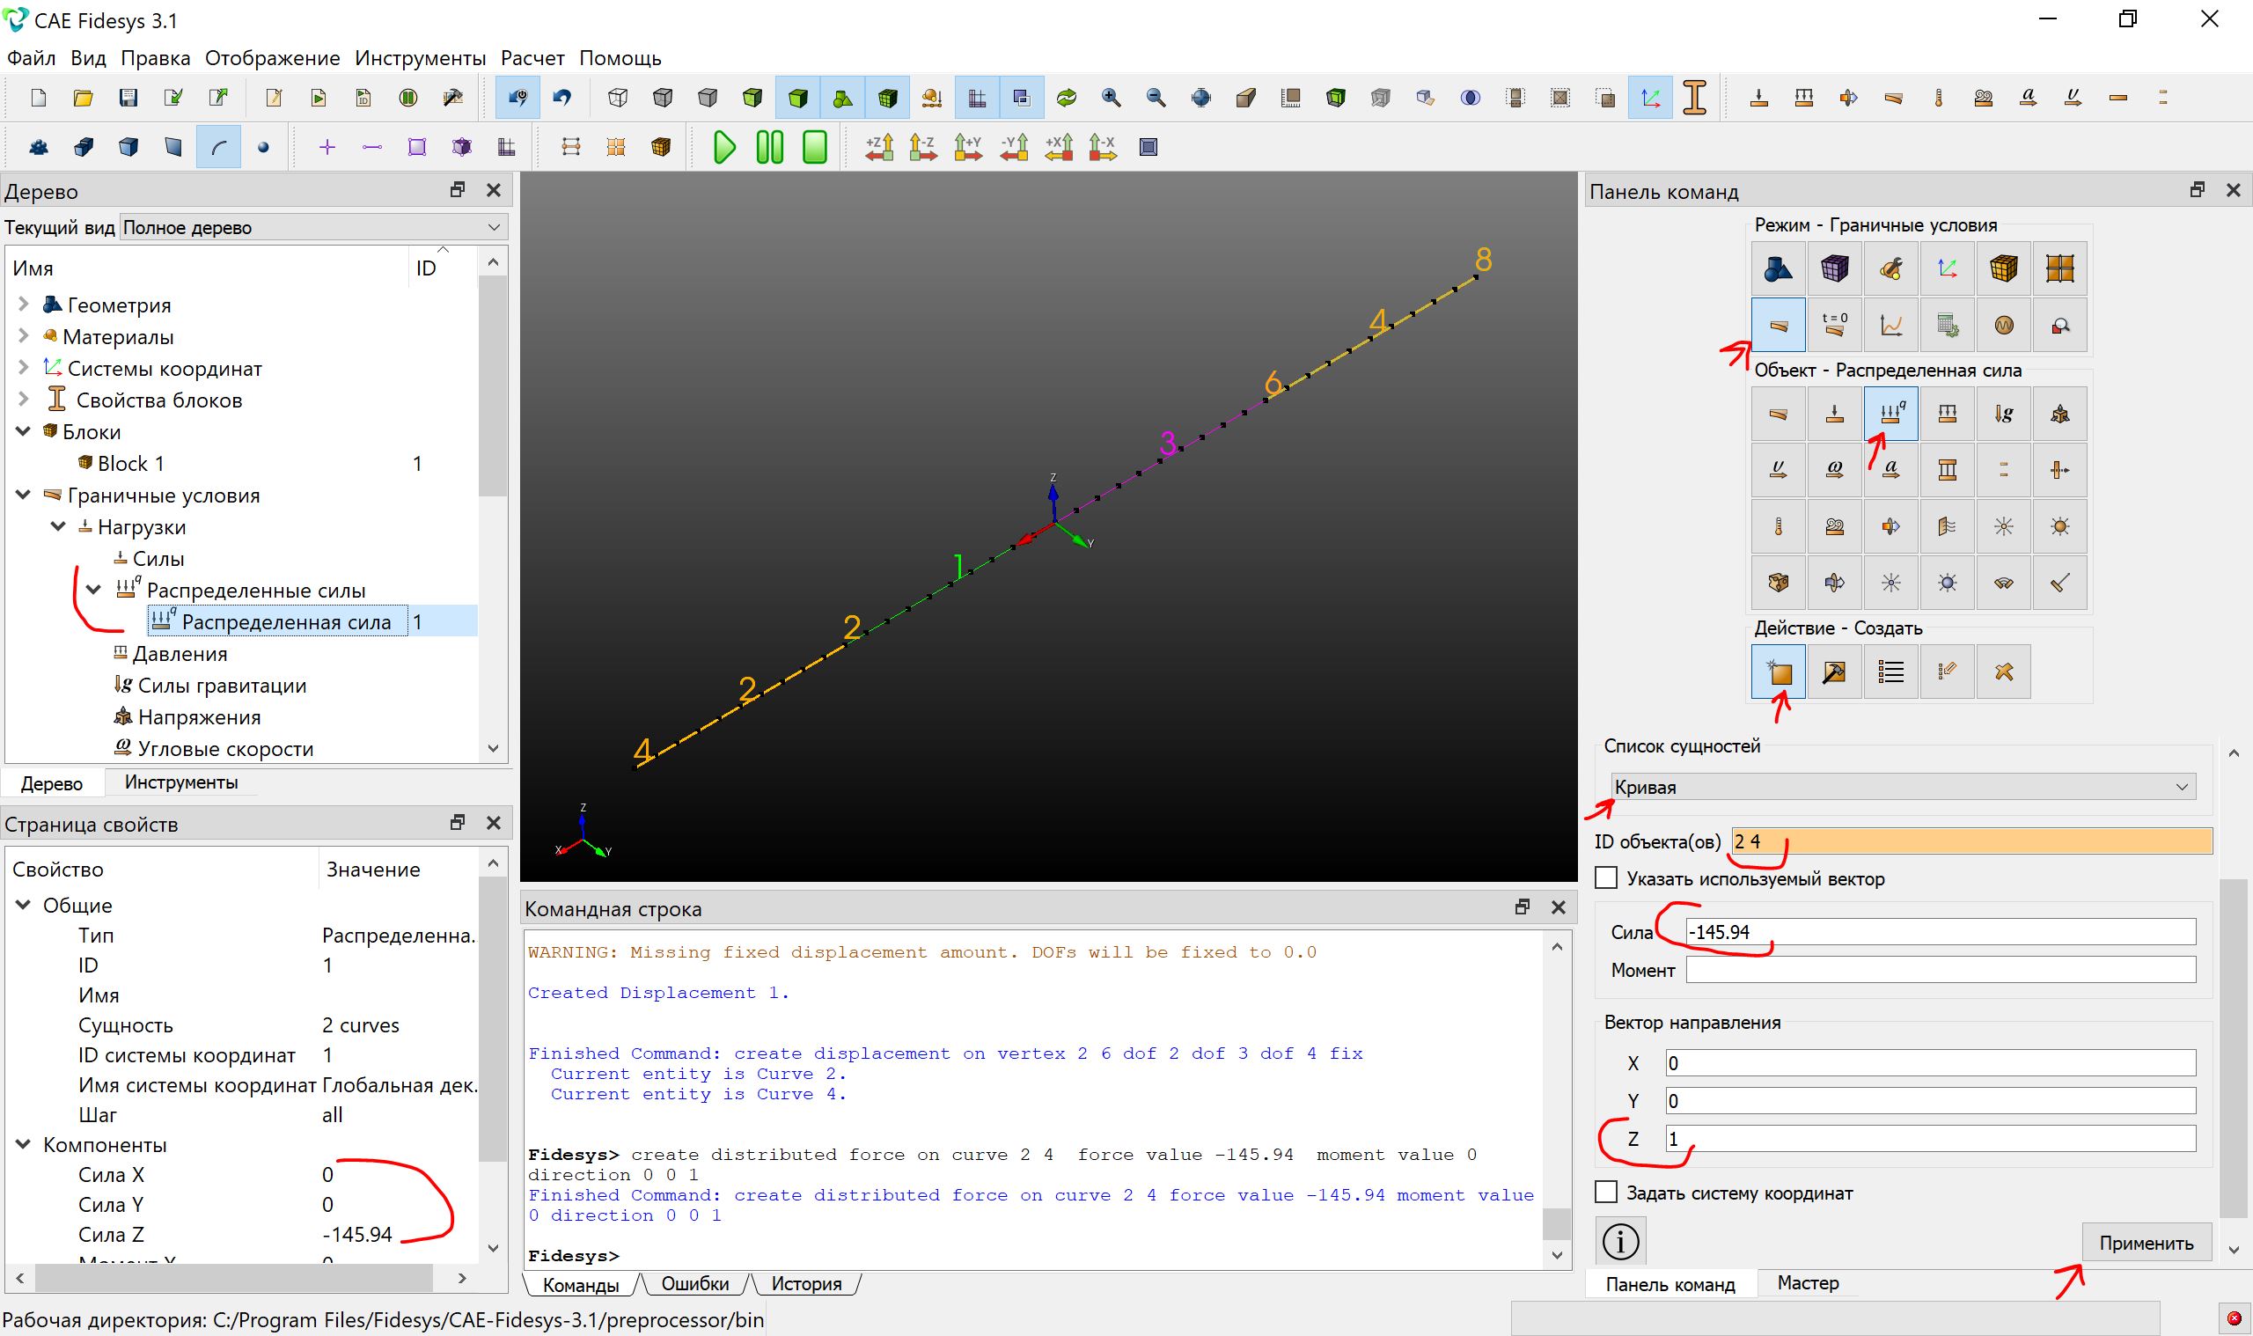
Task: Click the green Play calculation button
Action: coord(723,147)
